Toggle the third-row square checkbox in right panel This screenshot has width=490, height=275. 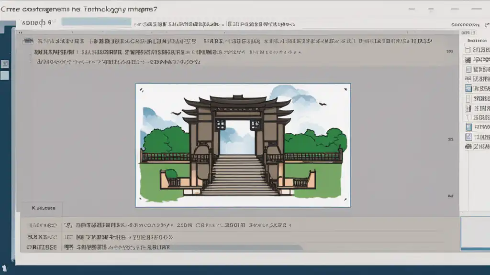pyautogui.click(x=468, y=70)
